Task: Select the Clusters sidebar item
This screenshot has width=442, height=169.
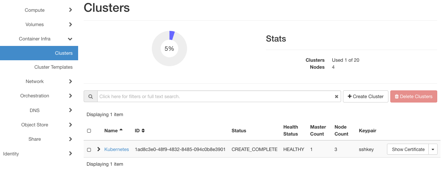Action: [64, 53]
